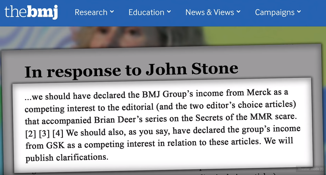Expand the chevron beside Campaigns
Image resolution: width=326 pixels, height=175 pixels.
(x=299, y=12)
